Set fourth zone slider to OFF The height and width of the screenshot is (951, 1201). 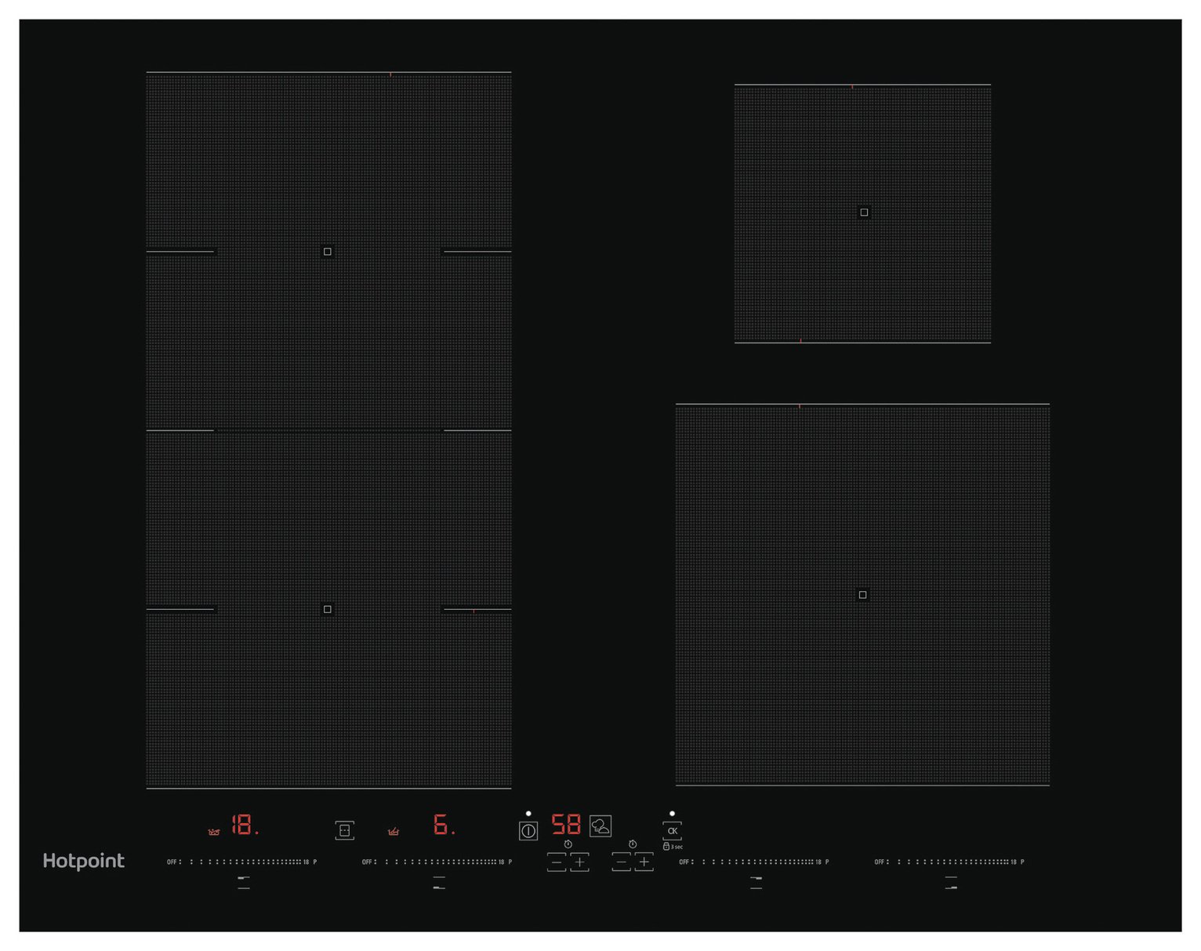[880, 862]
